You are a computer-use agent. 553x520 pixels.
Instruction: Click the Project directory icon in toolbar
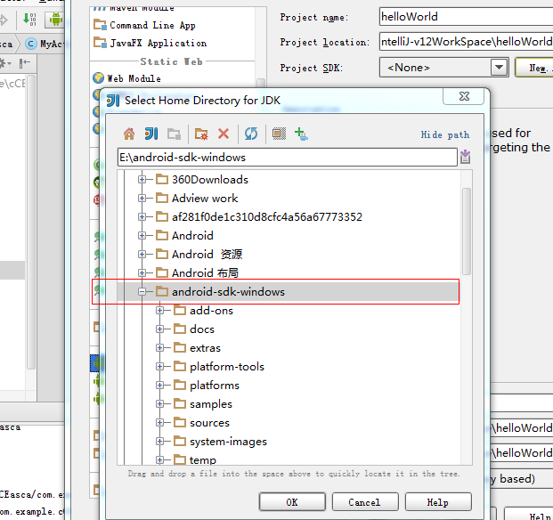[x=151, y=134]
